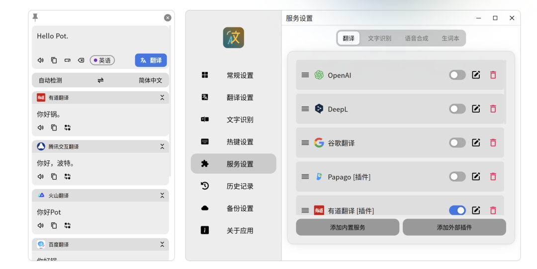Swap source and target languages
Screen dimensions: 537x269
[x=100, y=80]
